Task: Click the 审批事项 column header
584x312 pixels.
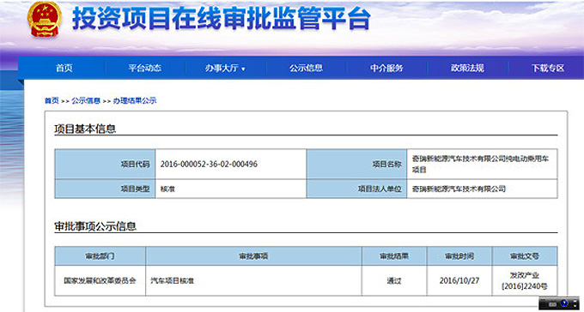Action: tap(253, 255)
